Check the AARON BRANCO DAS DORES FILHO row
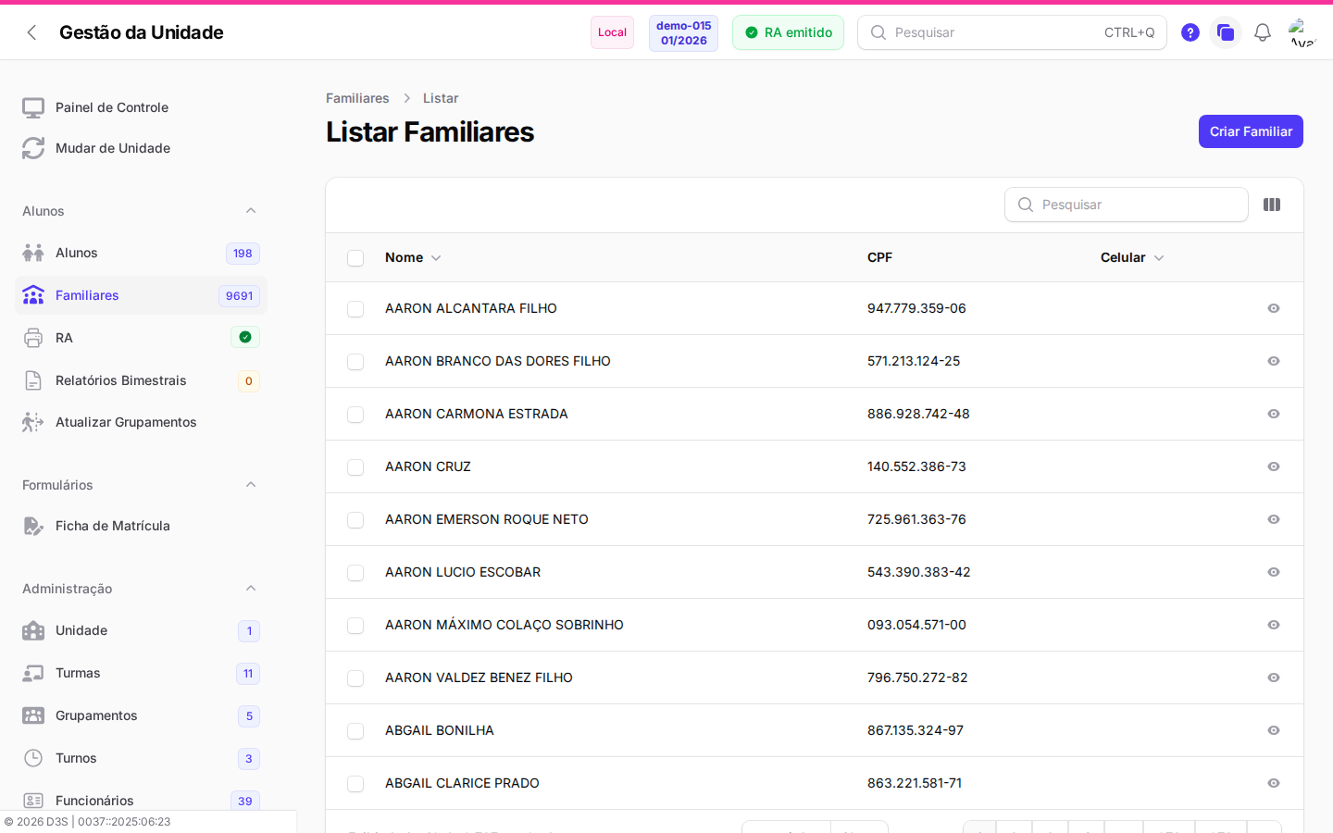The image size is (1333, 833). [355, 362]
